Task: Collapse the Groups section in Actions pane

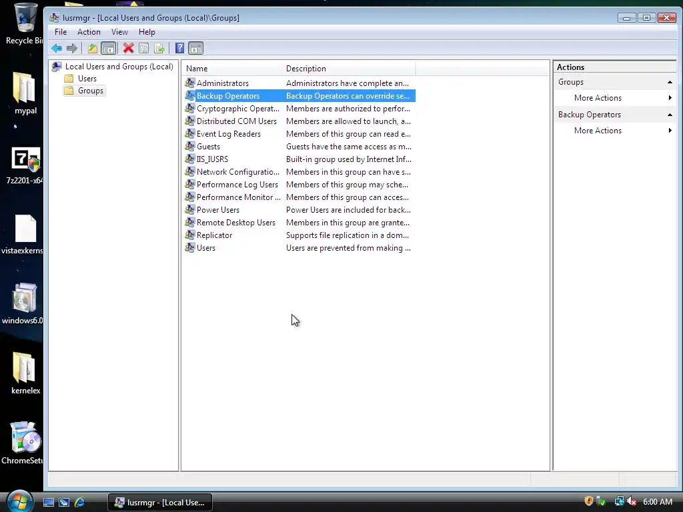Action: [x=670, y=82]
